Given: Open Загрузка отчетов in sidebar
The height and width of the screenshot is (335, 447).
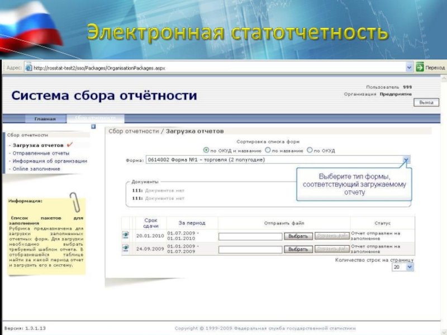Looking at the screenshot, I should [38, 145].
